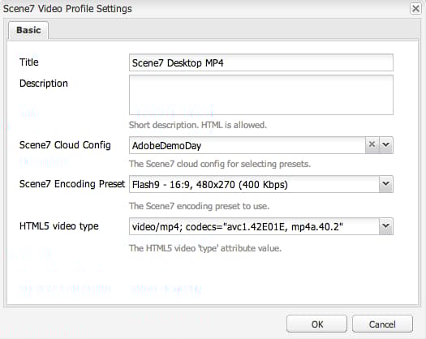426x339 pixels.
Task: Clear the AdobeDemoDay cloud config selection
Action: pos(372,145)
